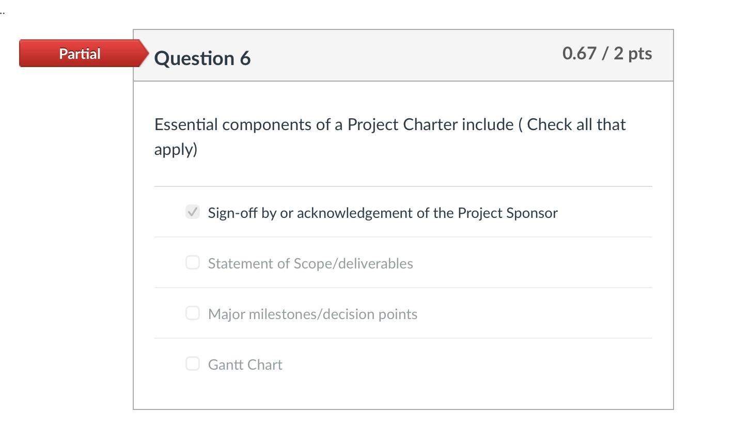This screenshot has height=427, width=750.
Task: Select the Major milestones/decision points label
Action: pos(312,313)
